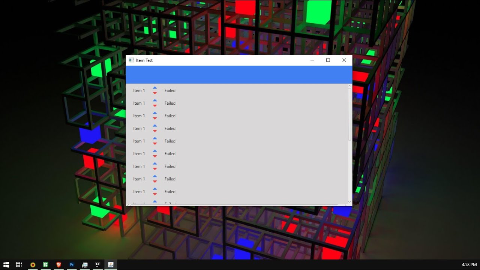The image size is (480, 270).
Task: Click the orange target app taskbar icon
Action: [x=33, y=265]
